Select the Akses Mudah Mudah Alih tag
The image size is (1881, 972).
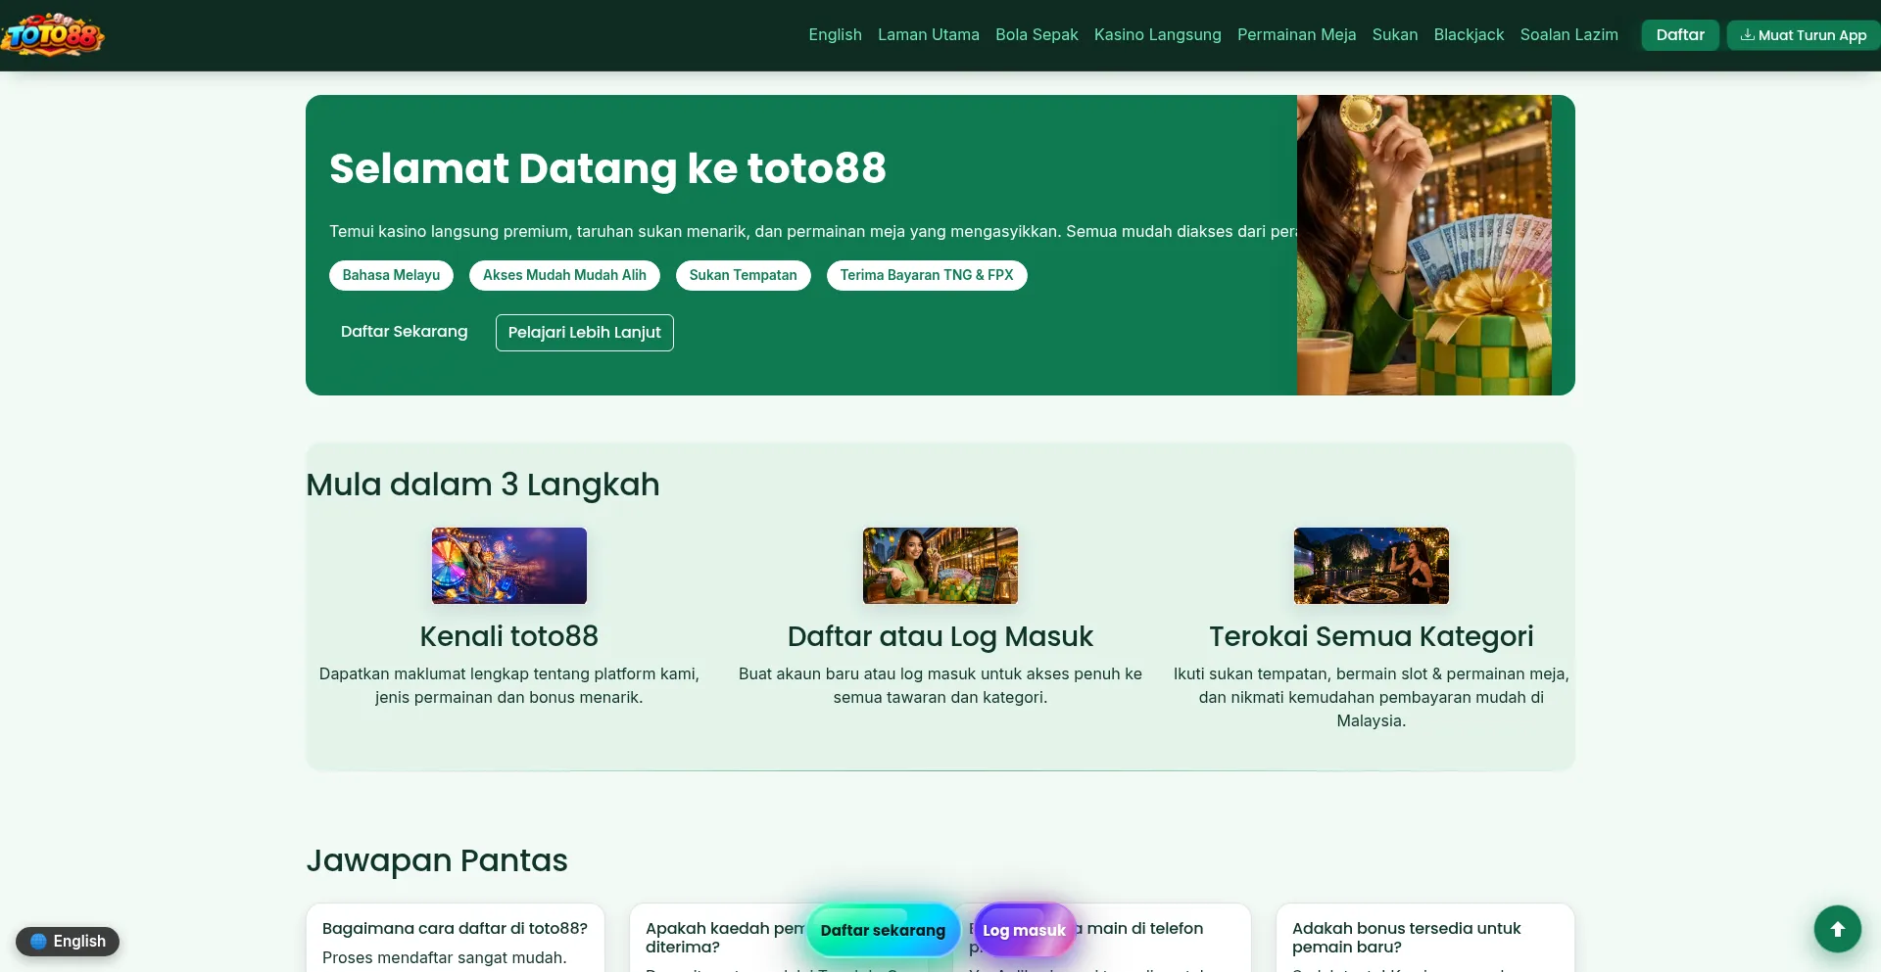(564, 275)
